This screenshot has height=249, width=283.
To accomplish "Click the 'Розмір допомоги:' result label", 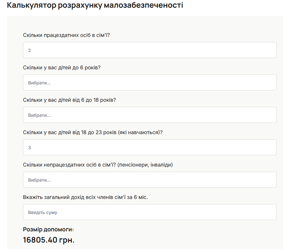I will [x=48, y=229].
